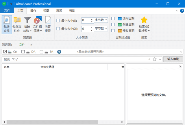
Task: Open the quick access toolbar arrow
Action: (11, 4)
